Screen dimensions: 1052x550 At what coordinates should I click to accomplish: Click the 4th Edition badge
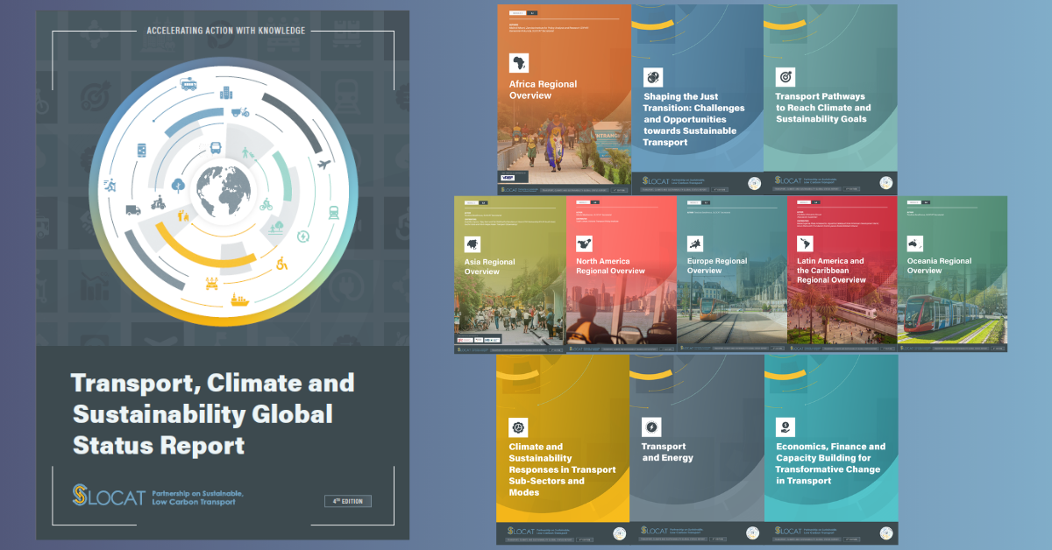click(x=347, y=501)
